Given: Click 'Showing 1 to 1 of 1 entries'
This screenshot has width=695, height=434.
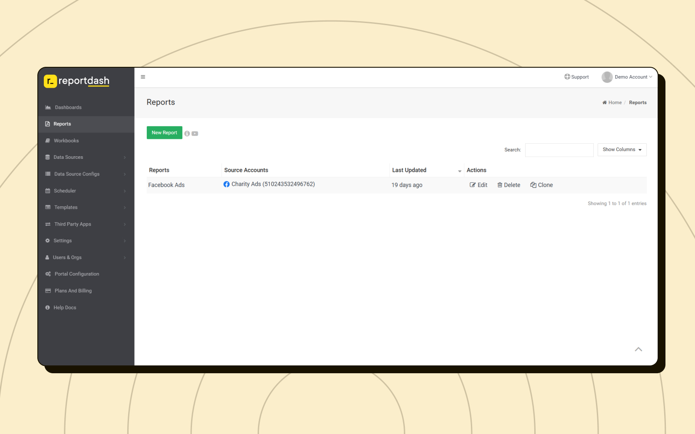Looking at the screenshot, I should [617, 204].
